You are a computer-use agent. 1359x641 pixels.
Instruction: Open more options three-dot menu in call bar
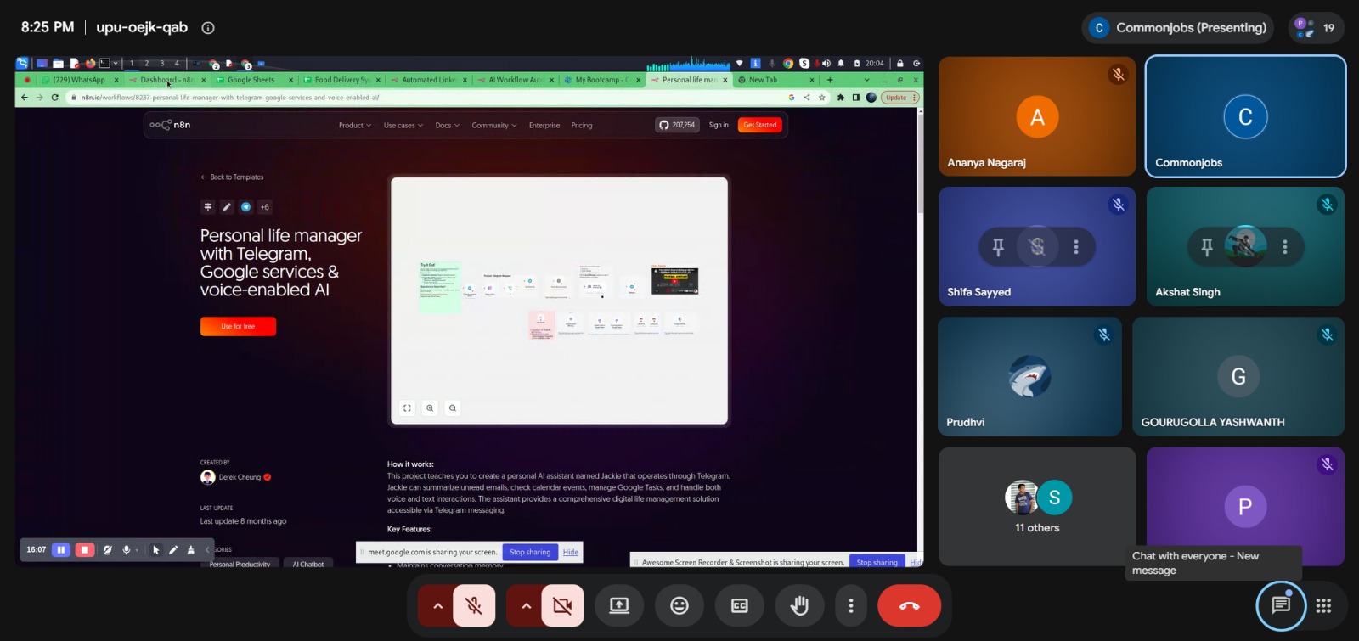tap(851, 605)
